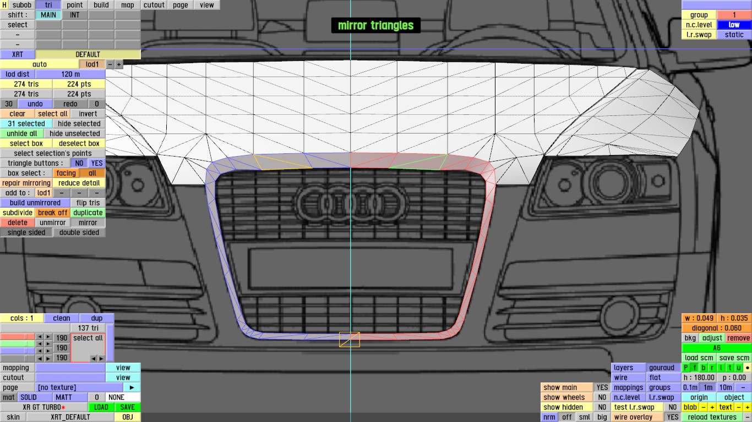This screenshot has width=752, height=422.
Task: Subdivide the selected triangles
Action: pos(18,213)
